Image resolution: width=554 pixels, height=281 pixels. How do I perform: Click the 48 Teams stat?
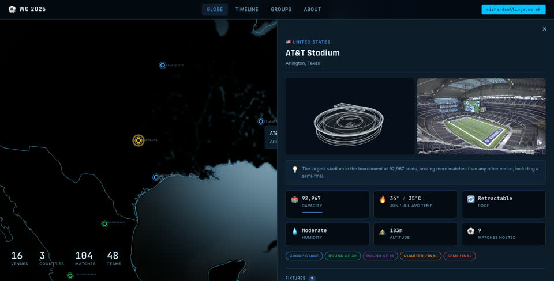pyautogui.click(x=114, y=258)
